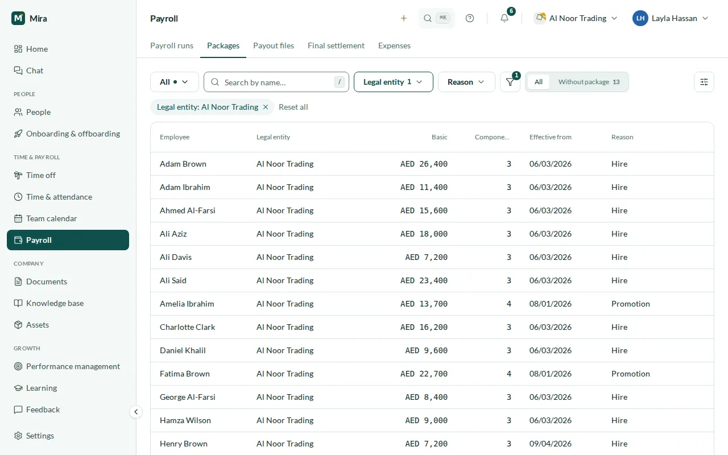This screenshot has height=455, width=728.
Task: Open Payroll in the sidebar
Action: click(68, 240)
